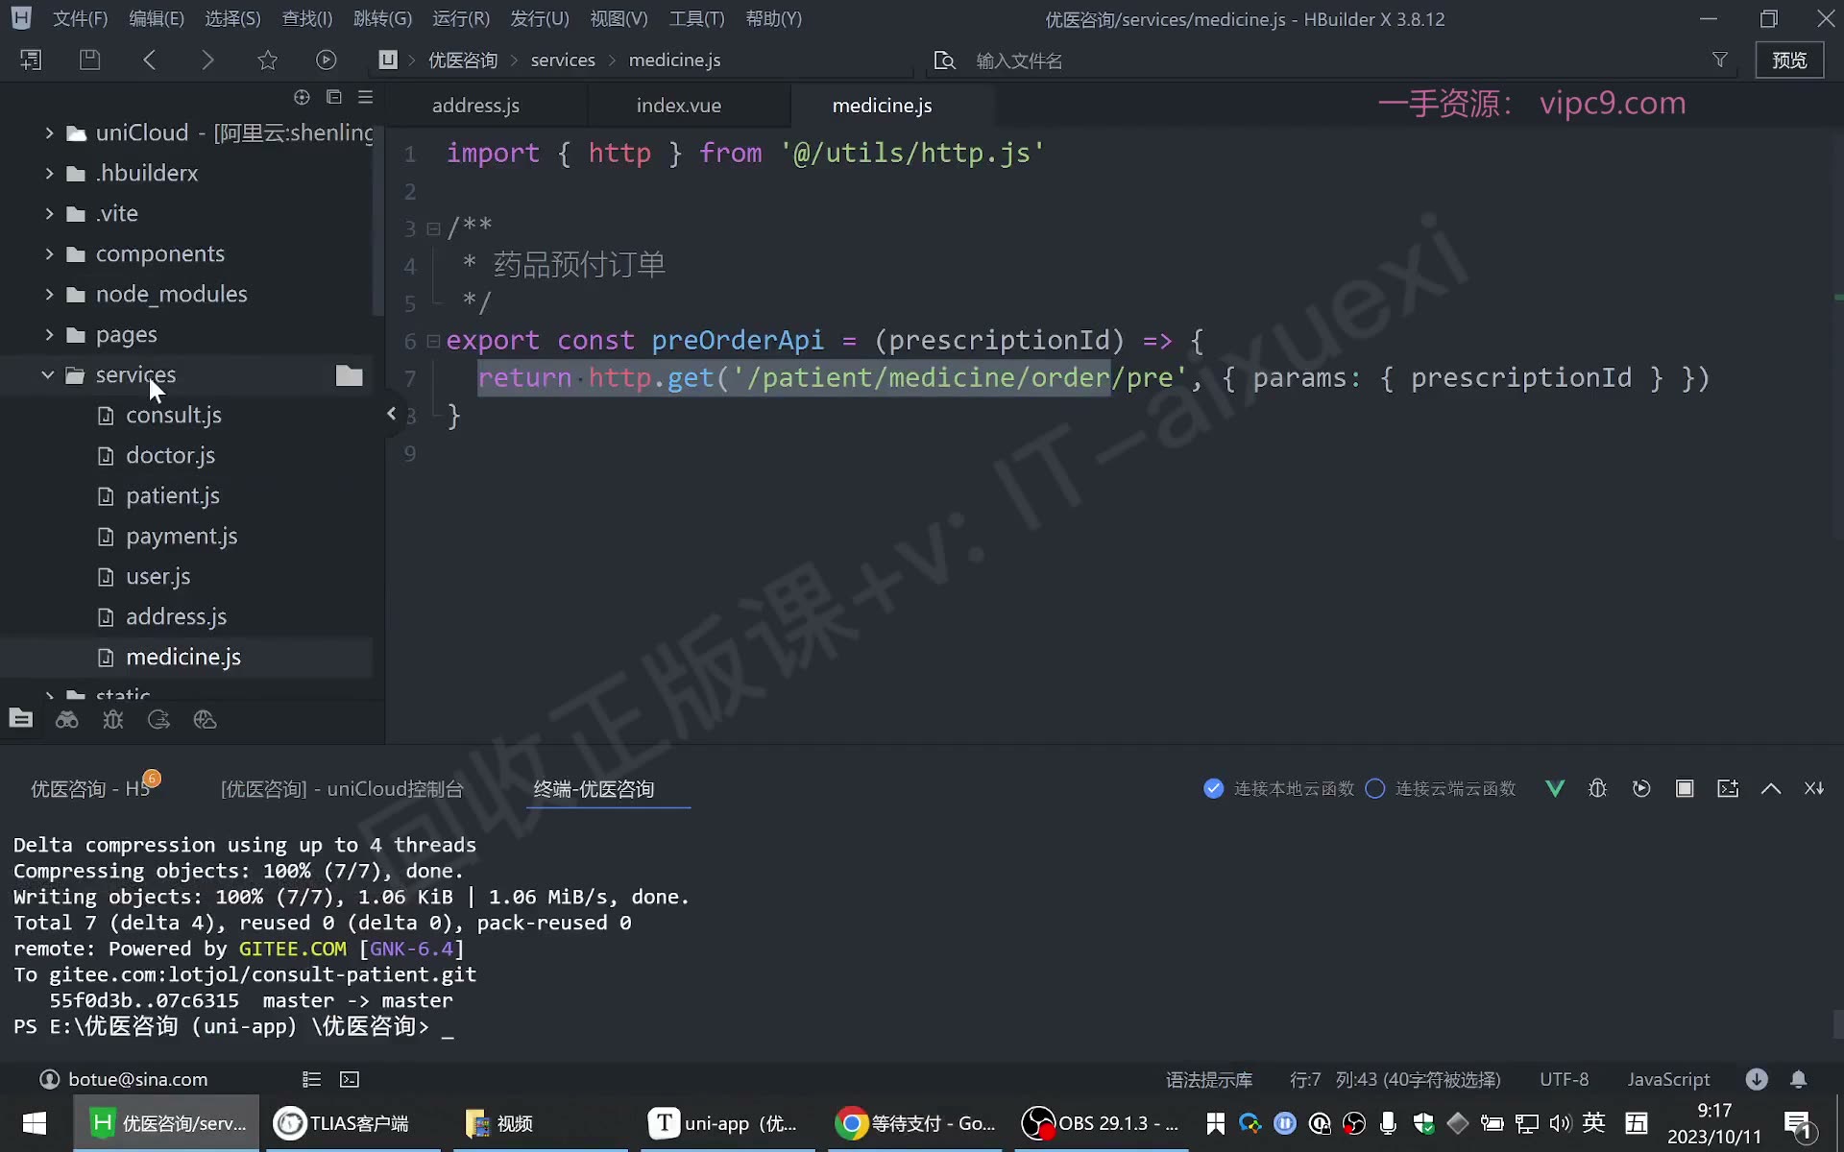Click the UTF-8 encoding indicator
1844x1152 pixels.
1564,1079
